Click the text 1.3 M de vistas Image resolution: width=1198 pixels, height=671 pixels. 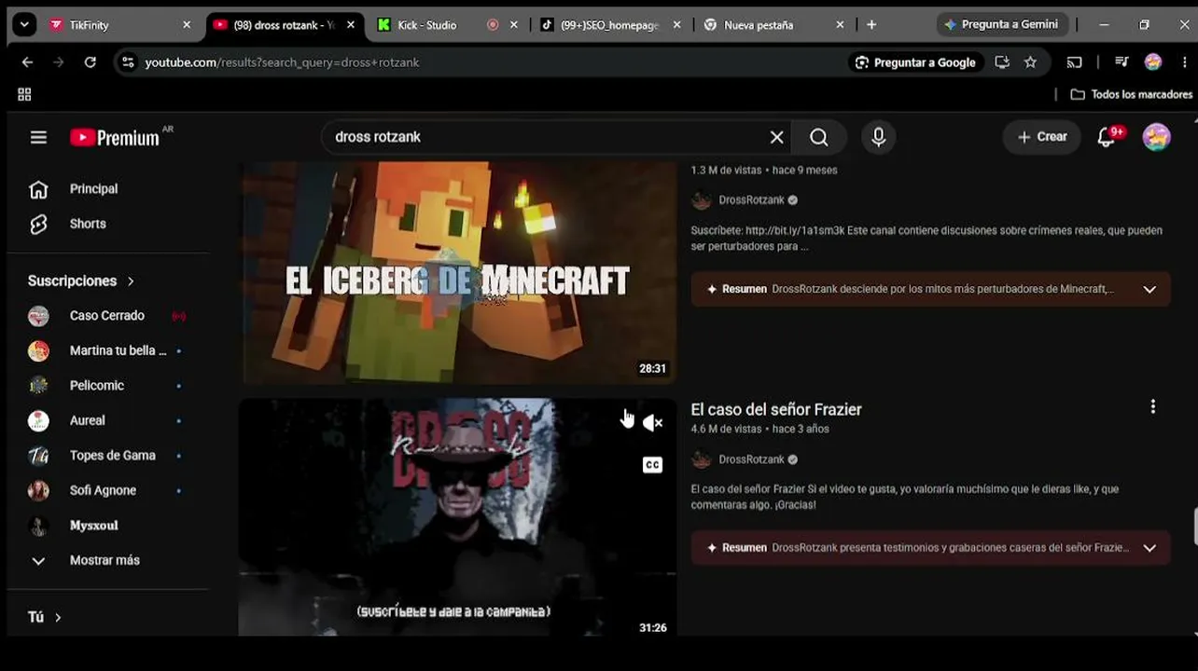(727, 171)
